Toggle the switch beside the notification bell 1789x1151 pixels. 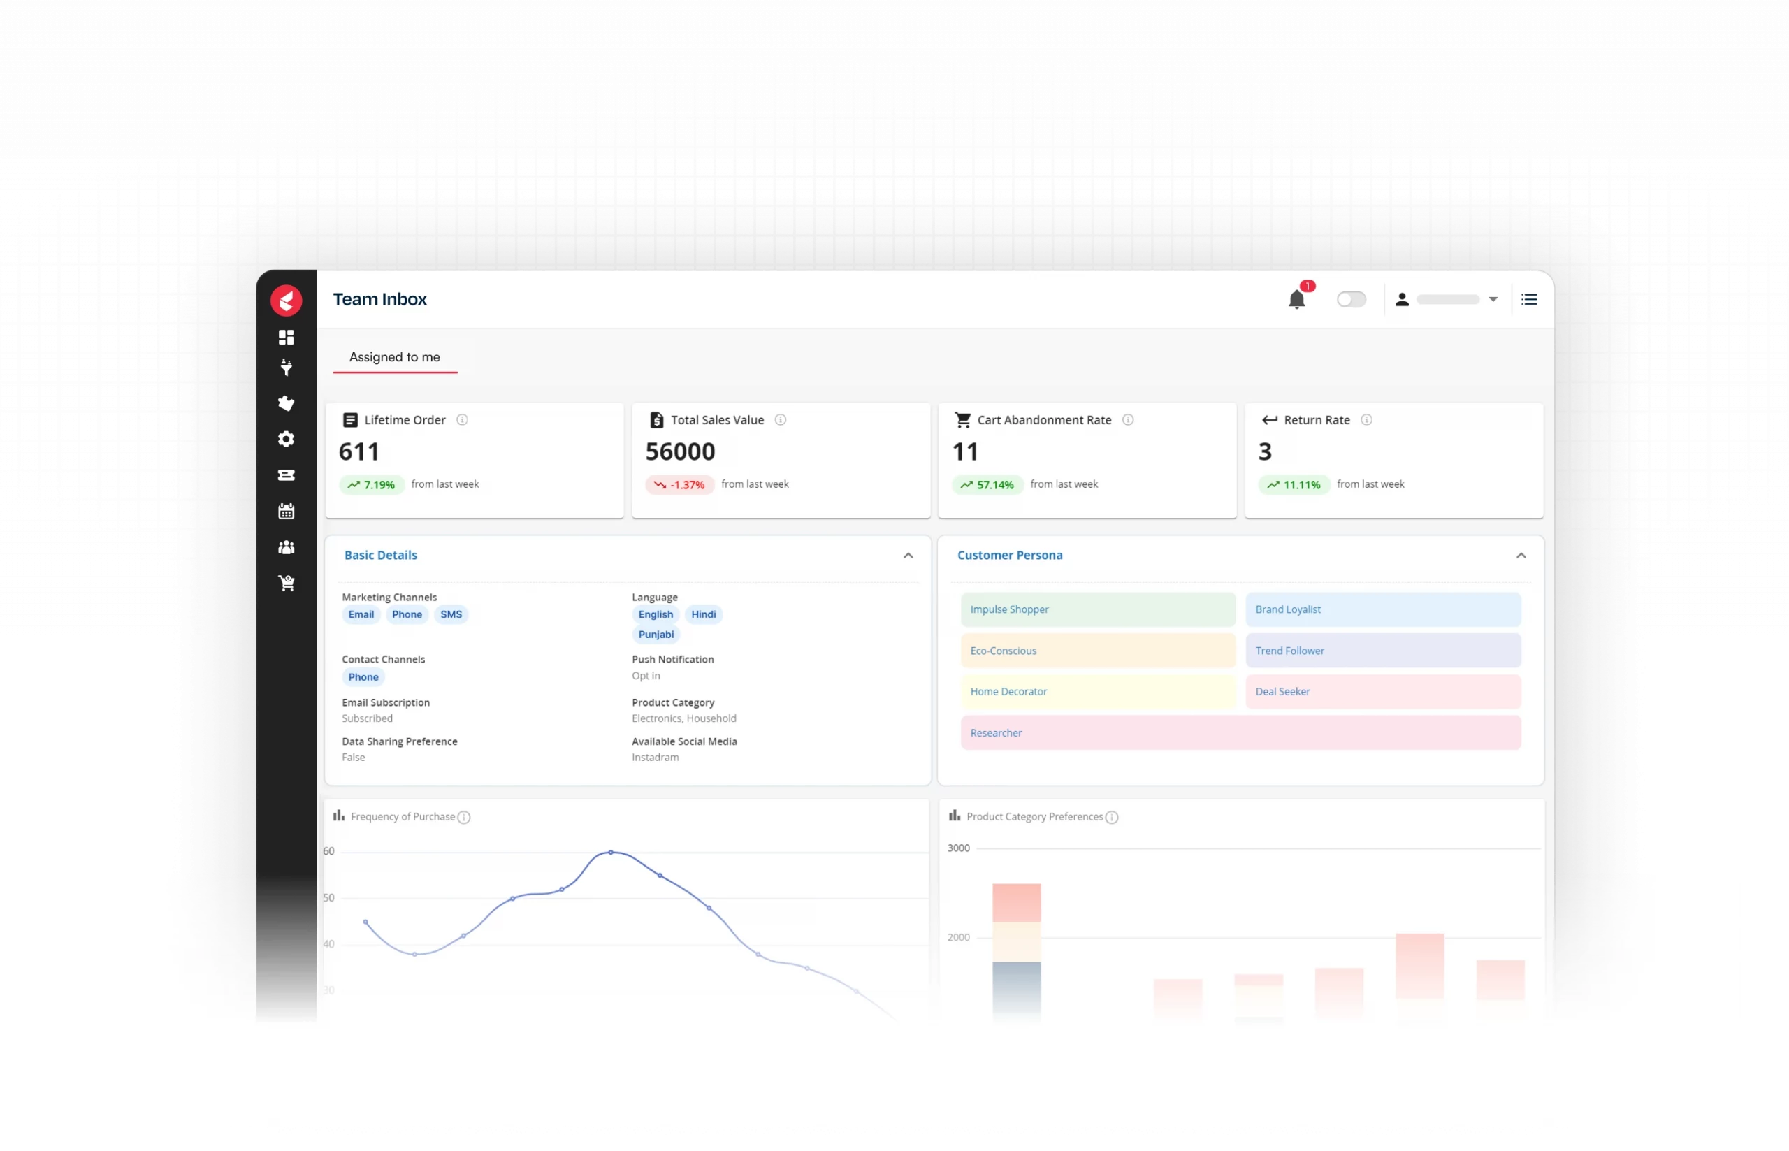click(1351, 300)
